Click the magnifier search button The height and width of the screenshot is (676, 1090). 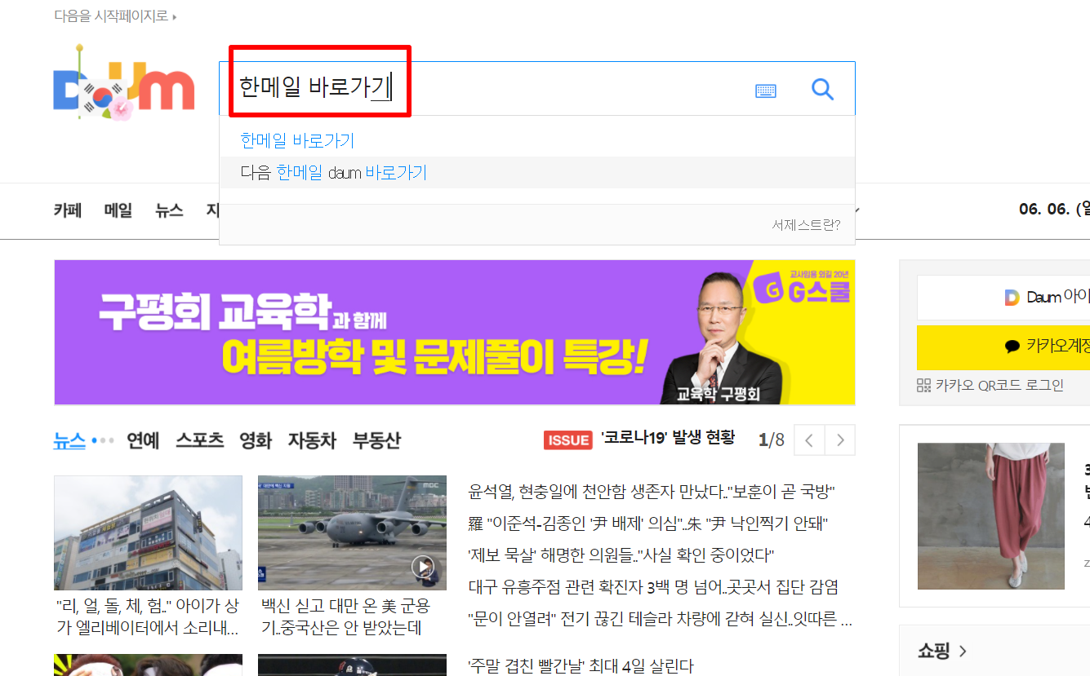(823, 90)
